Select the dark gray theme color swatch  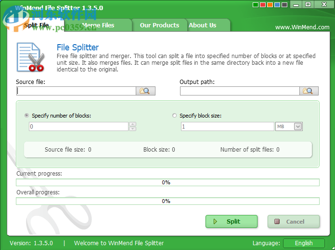(x=284, y=5)
